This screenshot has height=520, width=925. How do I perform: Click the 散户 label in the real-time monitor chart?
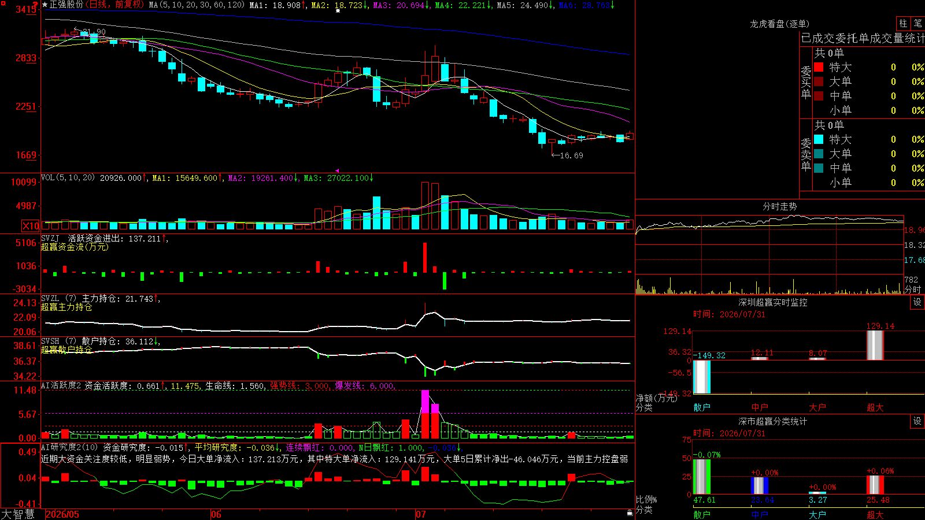(702, 407)
